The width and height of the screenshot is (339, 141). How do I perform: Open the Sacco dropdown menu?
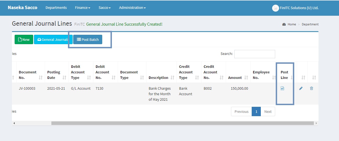point(104,8)
